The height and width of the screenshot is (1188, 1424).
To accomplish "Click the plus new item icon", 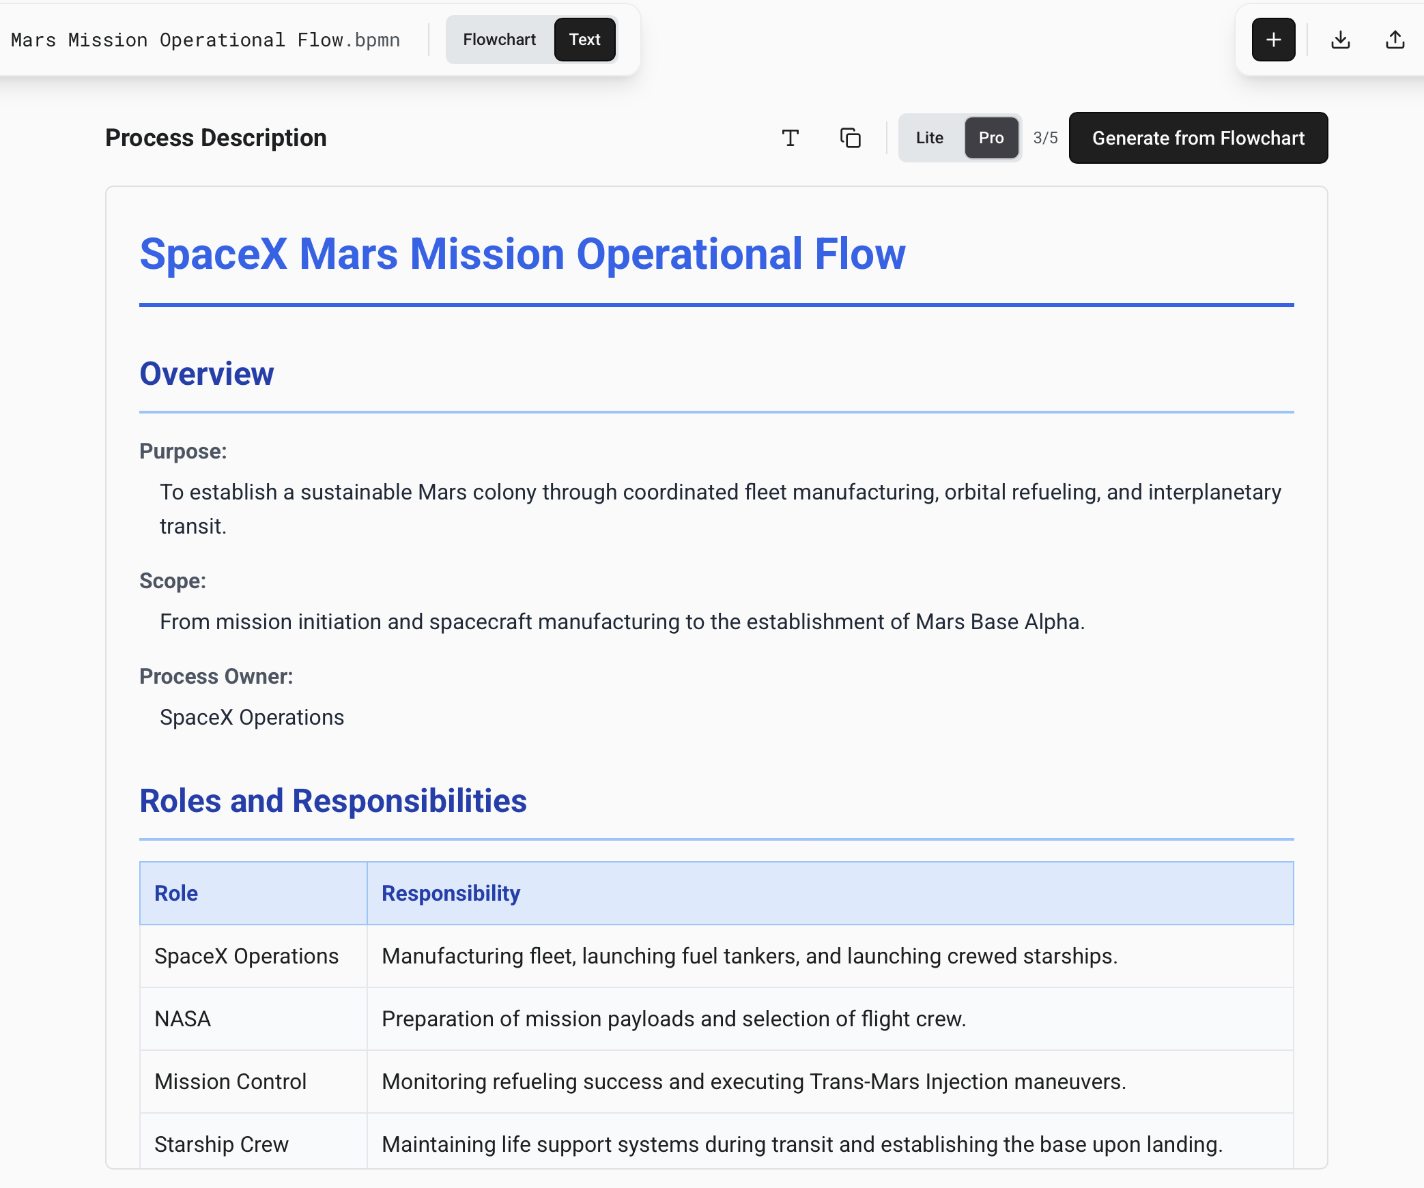I will point(1273,40).
